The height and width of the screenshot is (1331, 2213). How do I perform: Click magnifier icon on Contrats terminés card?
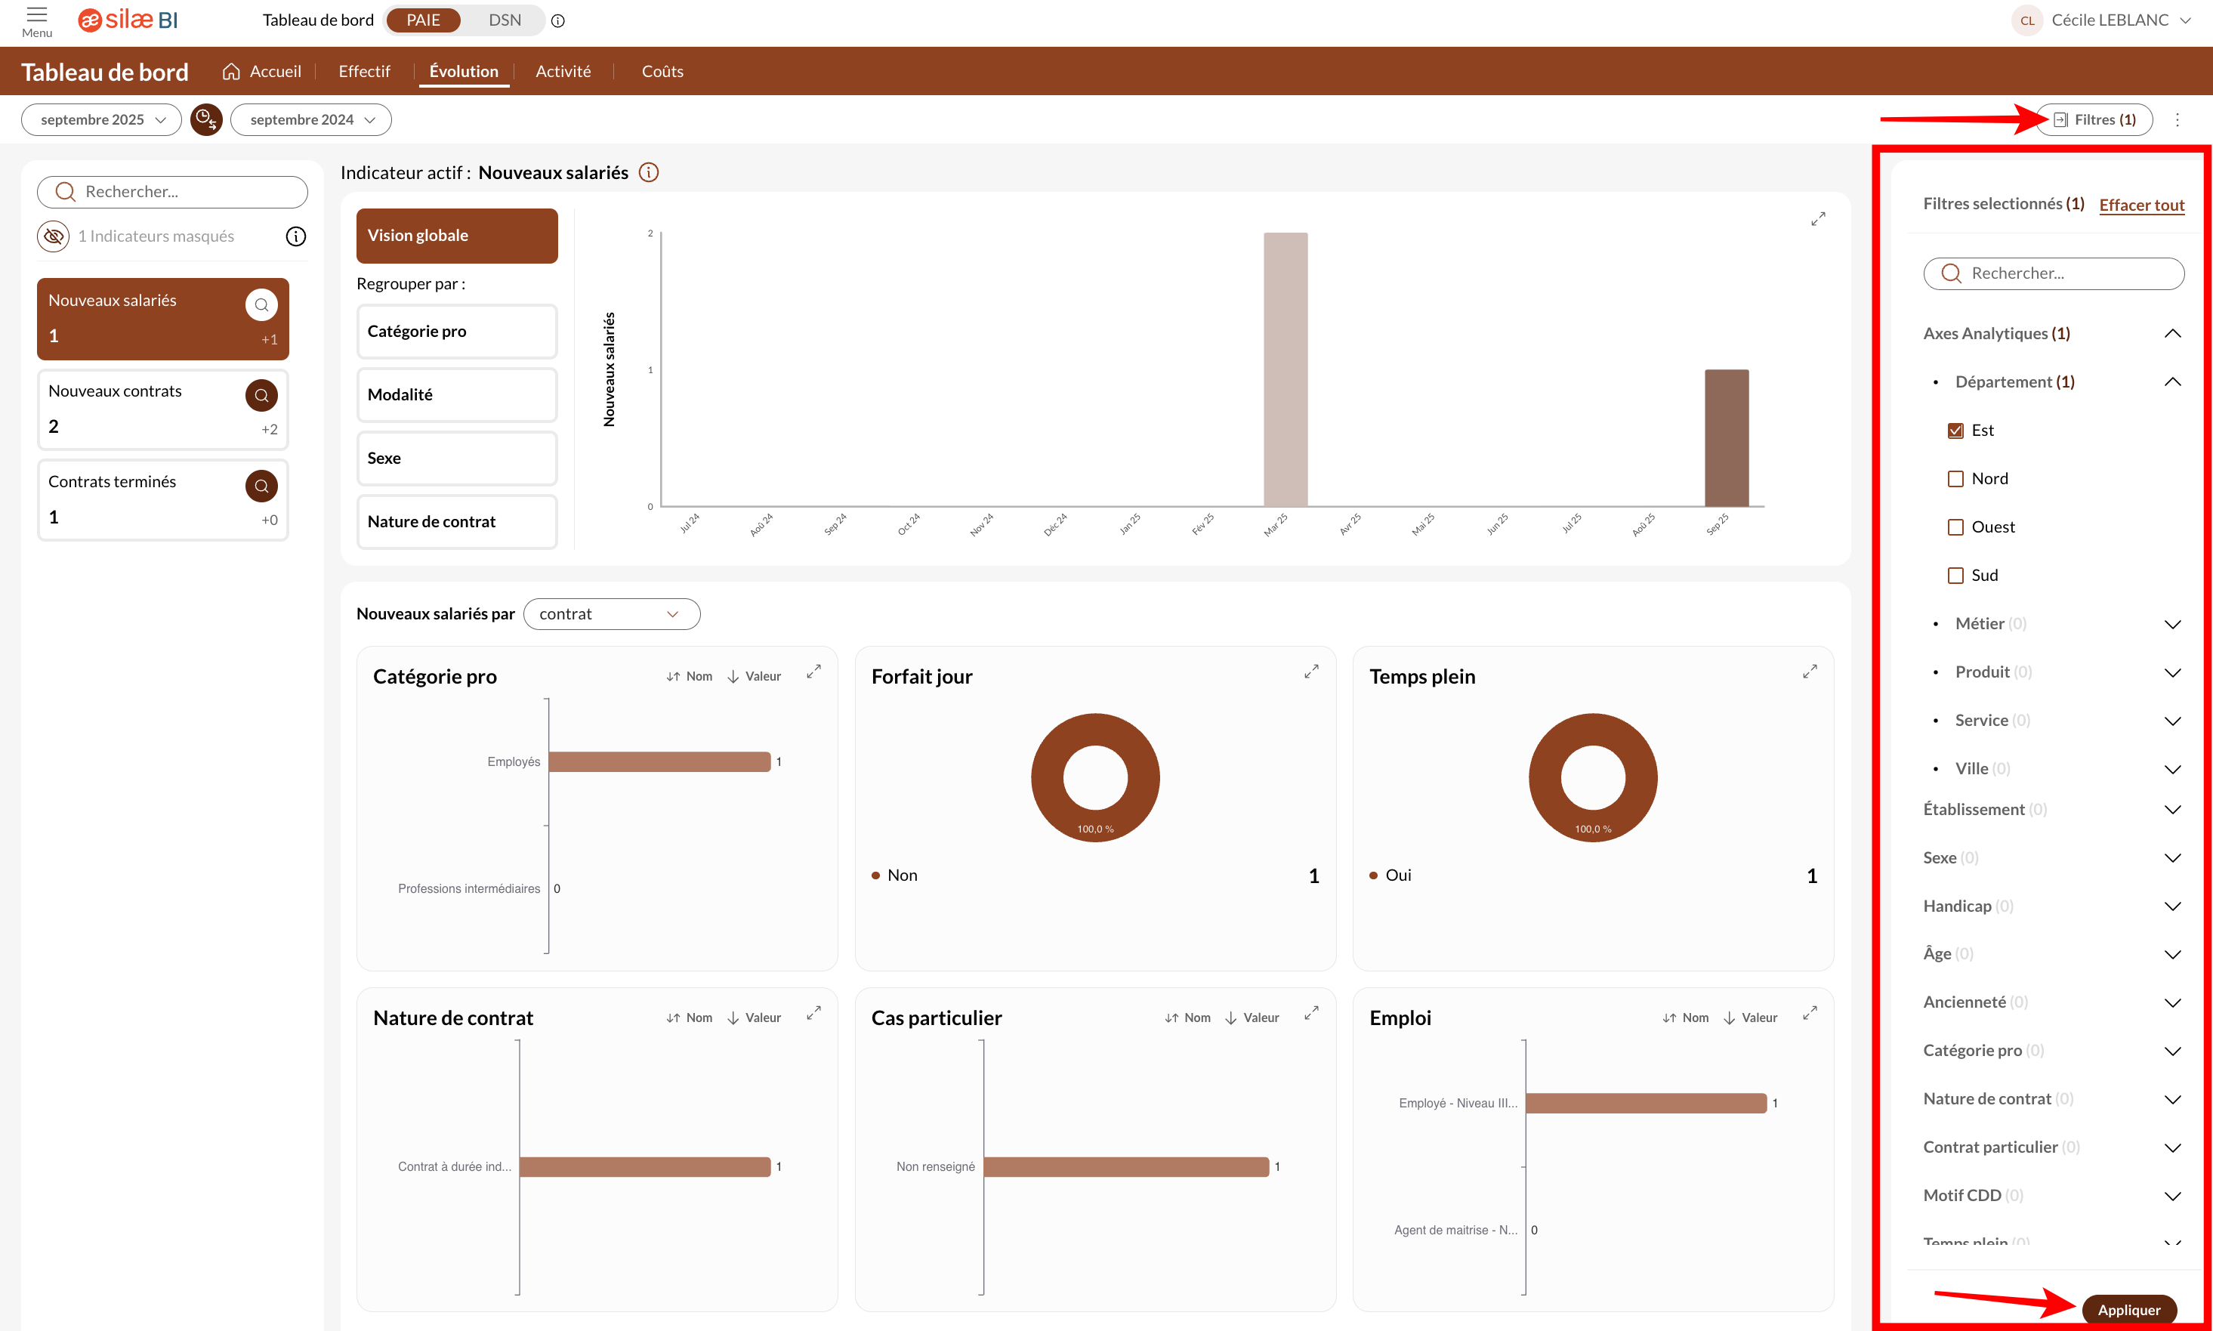pos(261,486)
